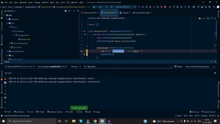Toggle the Emulator side panel

[x=219, y=104]
